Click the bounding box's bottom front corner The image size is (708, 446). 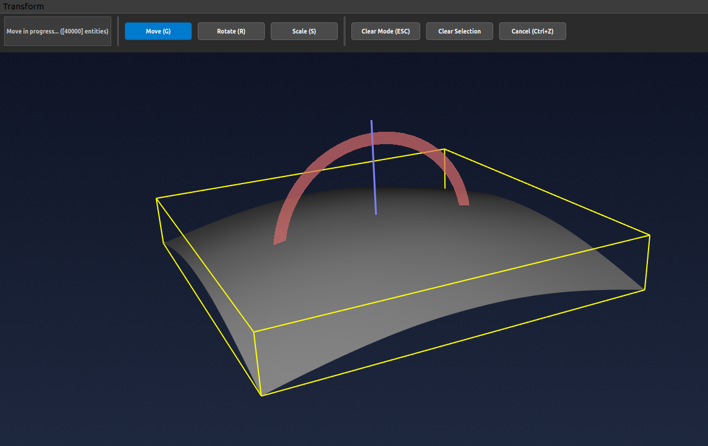pyautogui.click(x=261, y=395)
